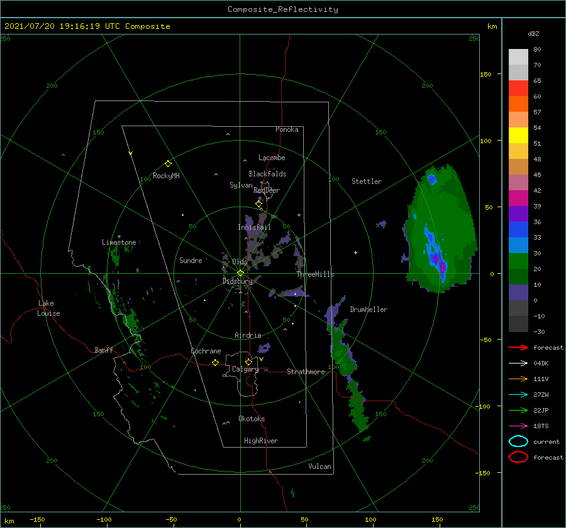Image resolution: width=566 pixels, height=528 pixels.
Task: Click the magenta storm core east of ThreeHills
Action: (442, 267)
